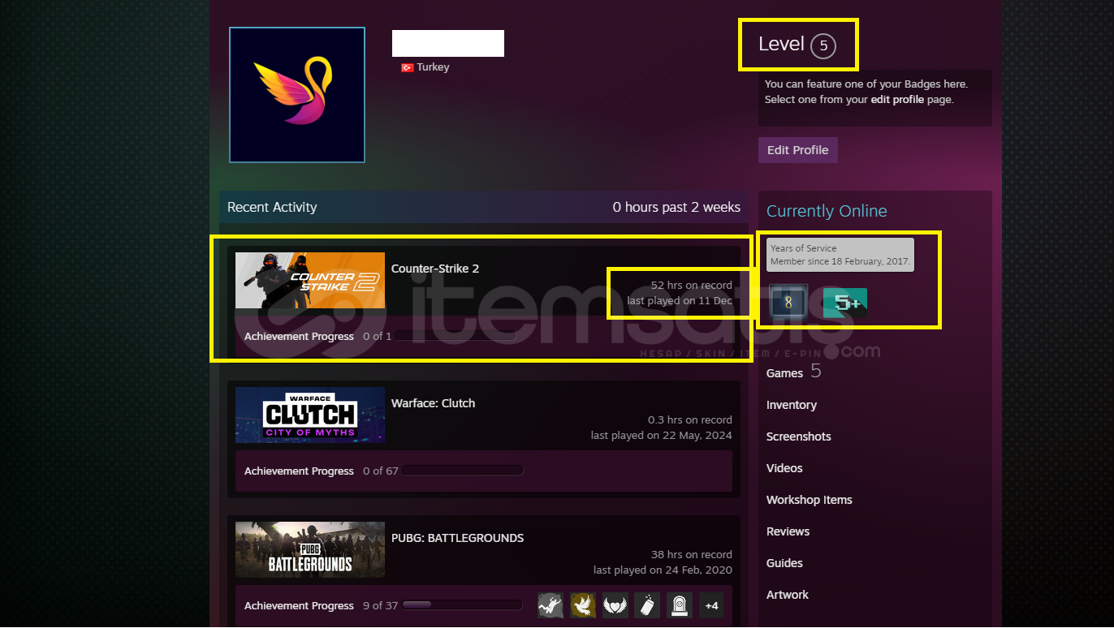
Task: Open the Videos section
Action: pos(784,468)
